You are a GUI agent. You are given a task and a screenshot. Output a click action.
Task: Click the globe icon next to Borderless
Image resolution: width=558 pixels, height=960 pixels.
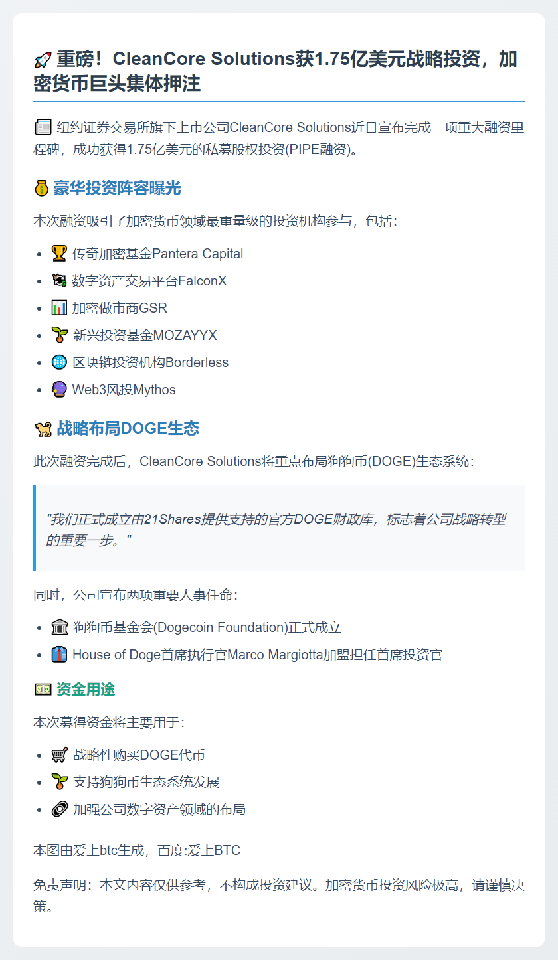click(59, 362)
